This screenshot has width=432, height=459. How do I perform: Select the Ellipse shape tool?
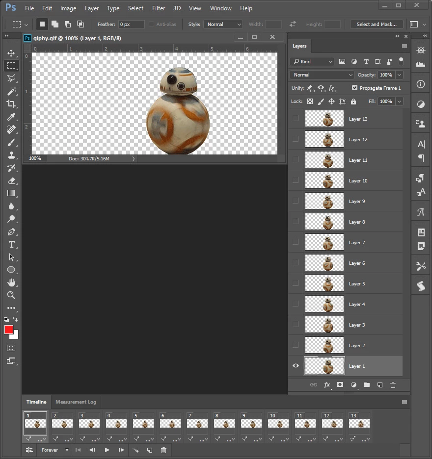[x=11, y=270]
